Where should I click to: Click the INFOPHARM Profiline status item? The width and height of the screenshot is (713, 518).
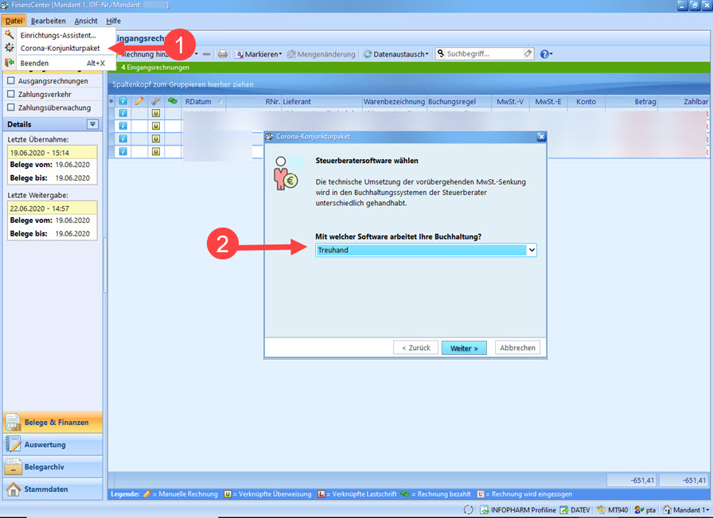[x=516, y=509]
